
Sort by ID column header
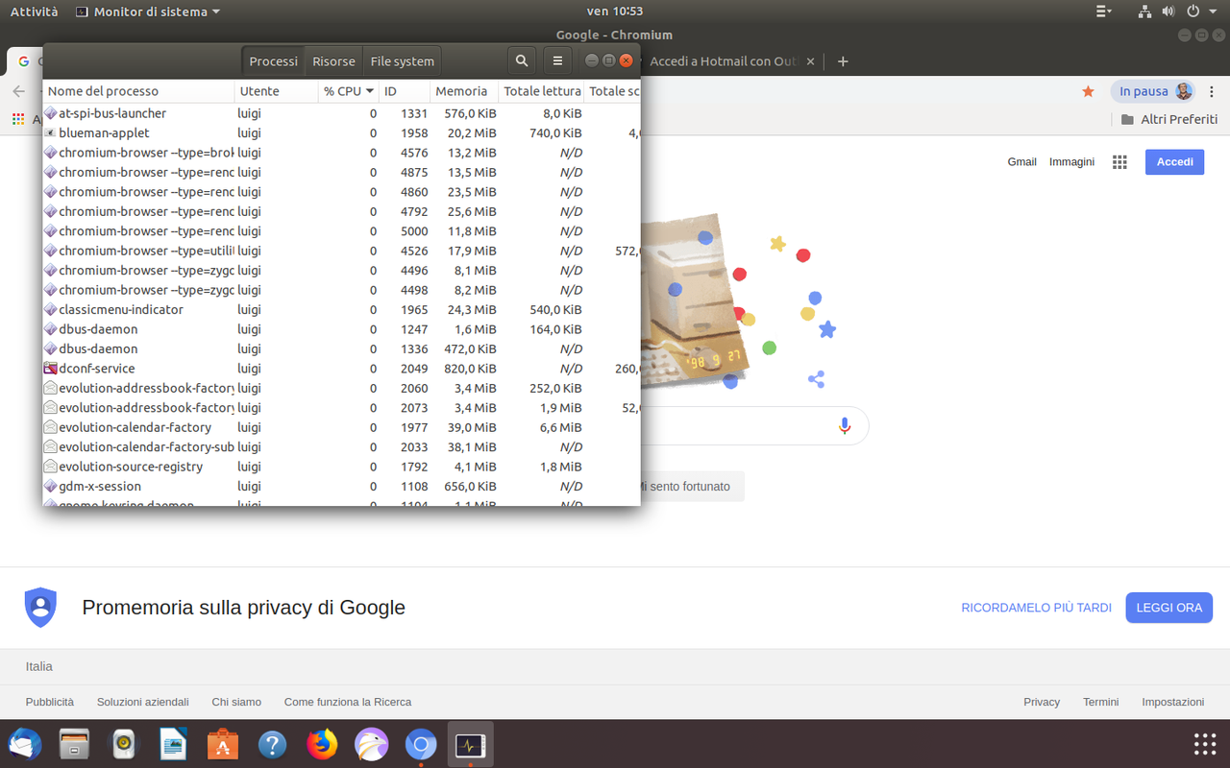pos(405,91)
